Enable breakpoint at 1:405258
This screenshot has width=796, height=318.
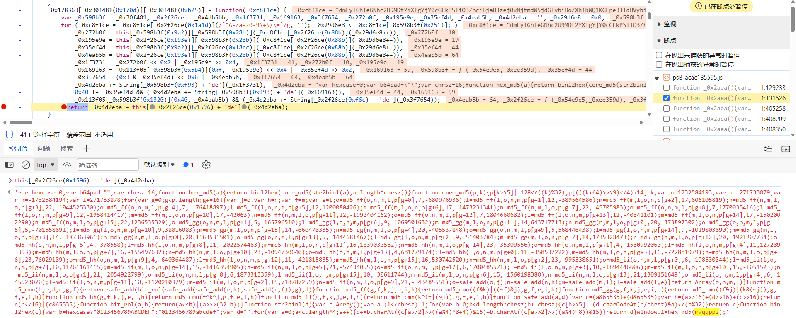666,109
